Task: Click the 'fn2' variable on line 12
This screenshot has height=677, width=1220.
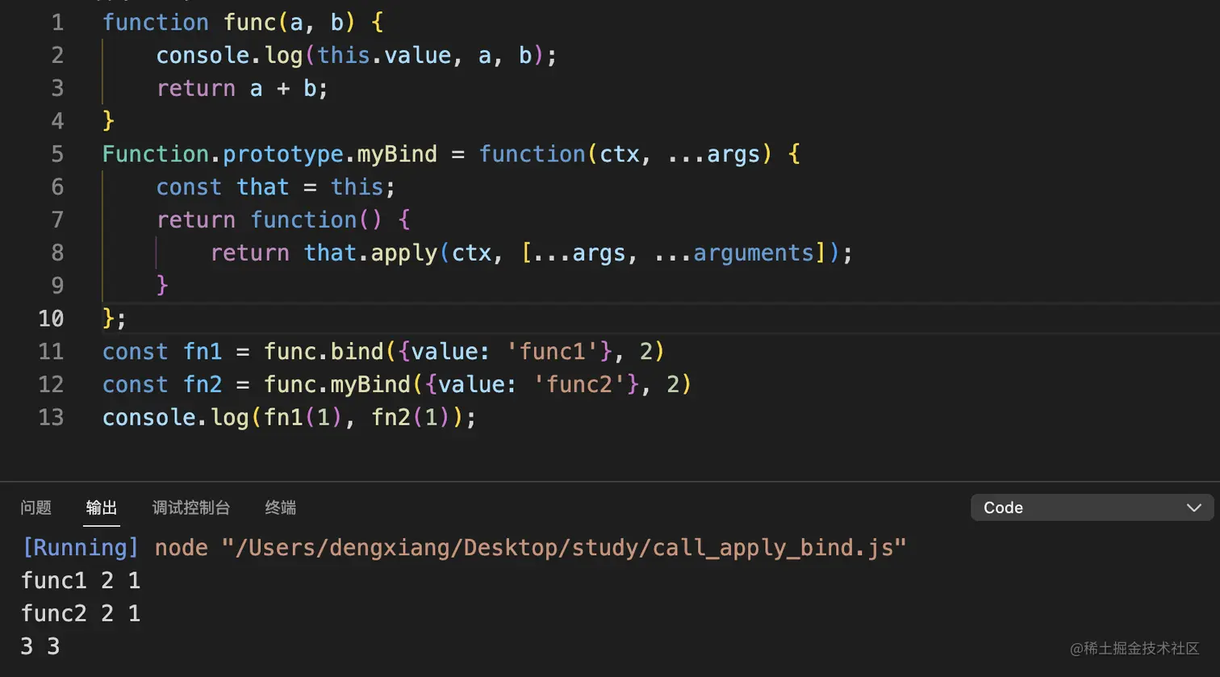Action: [203, 384]
